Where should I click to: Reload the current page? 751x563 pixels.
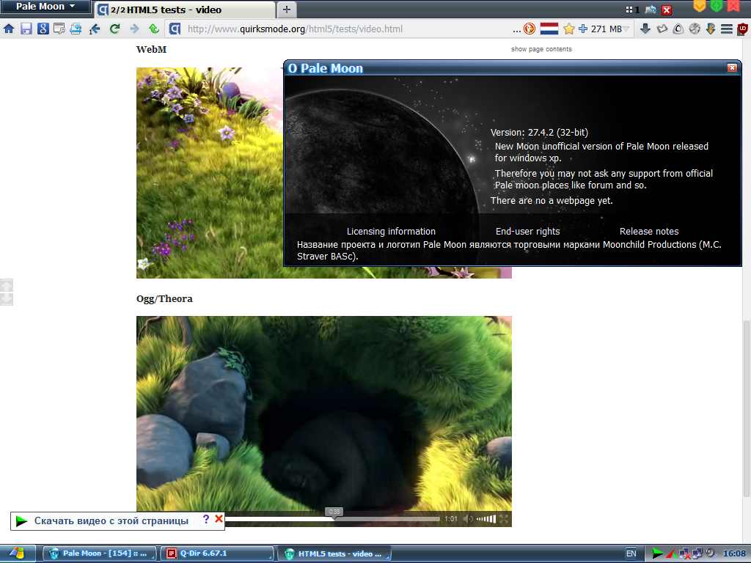point(114,29)
